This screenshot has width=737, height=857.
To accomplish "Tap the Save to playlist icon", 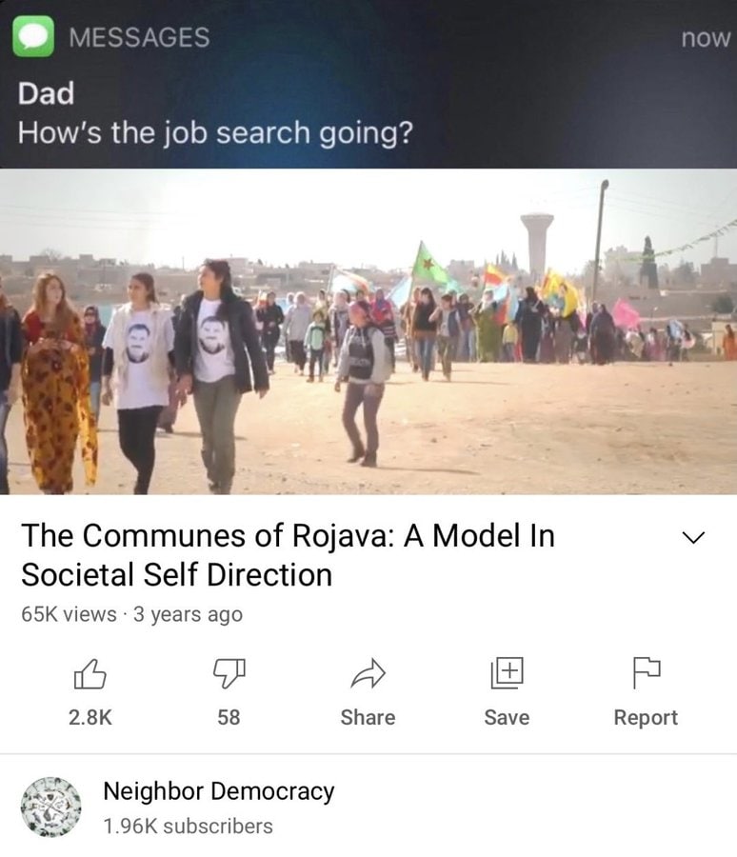I will click(x=507, y=673).
